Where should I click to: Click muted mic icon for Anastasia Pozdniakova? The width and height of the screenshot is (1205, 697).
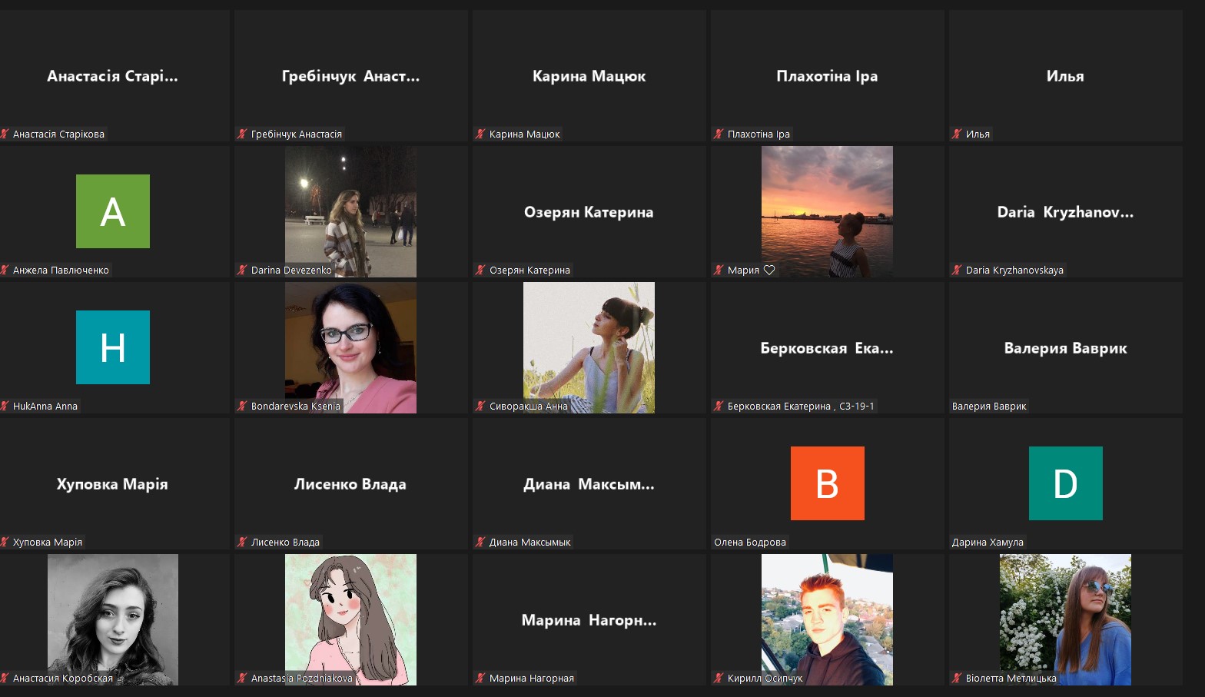click(242, 678)
